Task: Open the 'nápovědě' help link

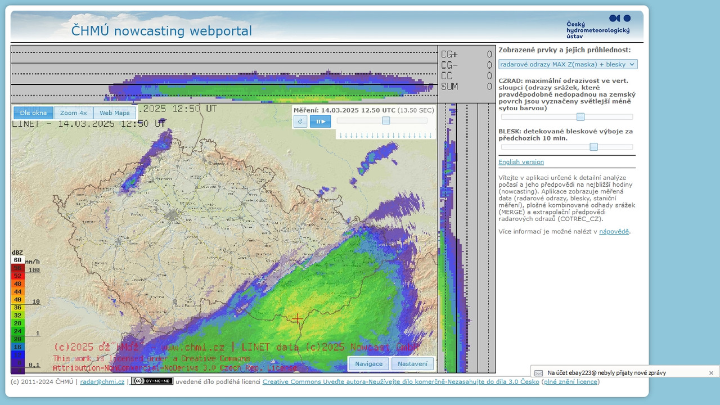Action: pos(614,232)
